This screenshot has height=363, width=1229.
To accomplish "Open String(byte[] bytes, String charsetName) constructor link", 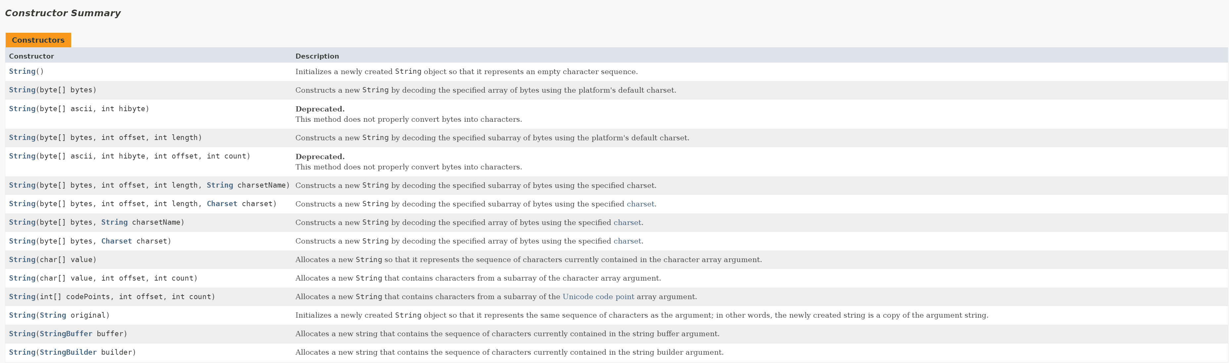I will pyautogui.click(x=22, y=222).
